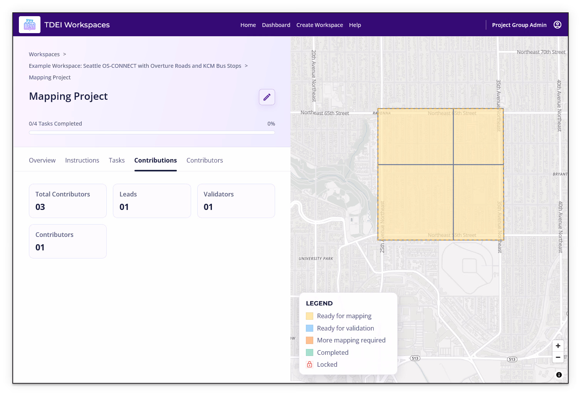Click the 'Locked' legend label
This screenshot has width=581, height=396.
coord(327,364)
